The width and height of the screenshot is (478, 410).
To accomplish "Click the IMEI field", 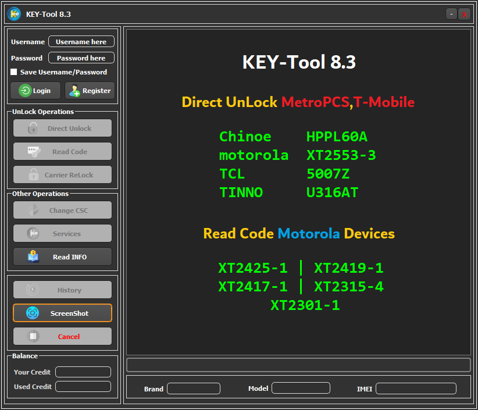I will tap(416, 388).
